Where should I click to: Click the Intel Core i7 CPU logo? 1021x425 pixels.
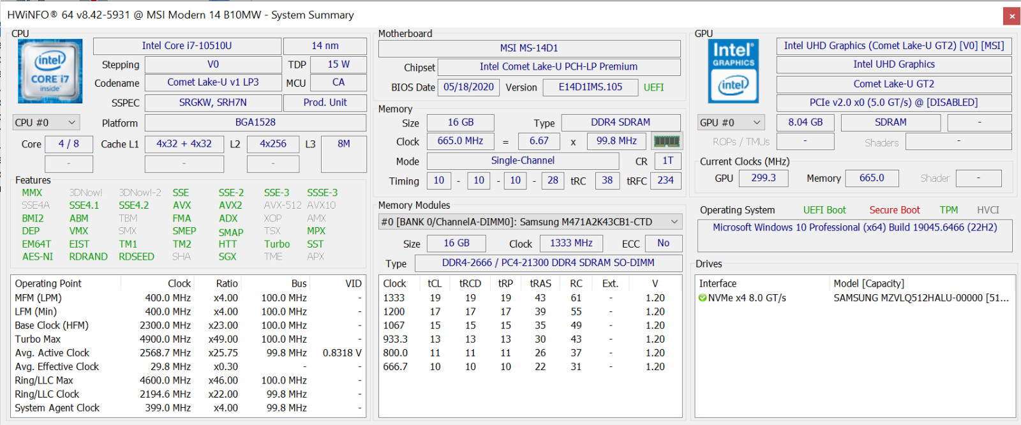50,71
